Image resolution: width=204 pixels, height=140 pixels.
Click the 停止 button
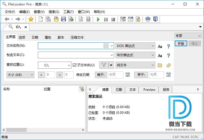tap(195, 44)
